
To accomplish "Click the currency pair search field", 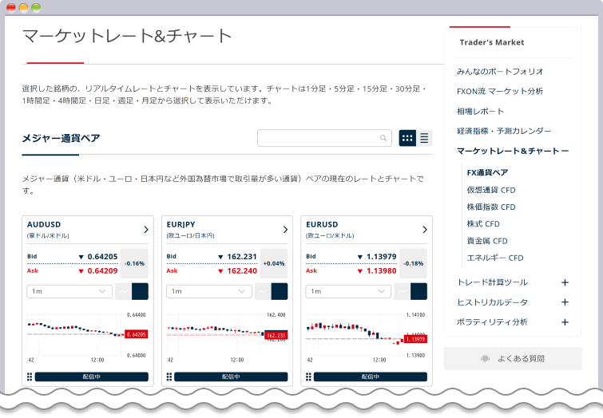I will pyautogui.click(x=318, y=138).
